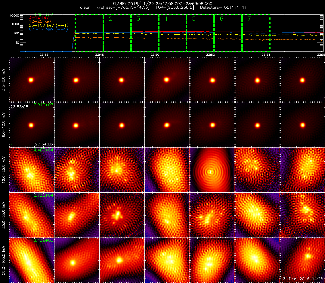Click the '50.0-100.0 keV' row label
This screenshot has height=283, width=325.
pos(4,260)
